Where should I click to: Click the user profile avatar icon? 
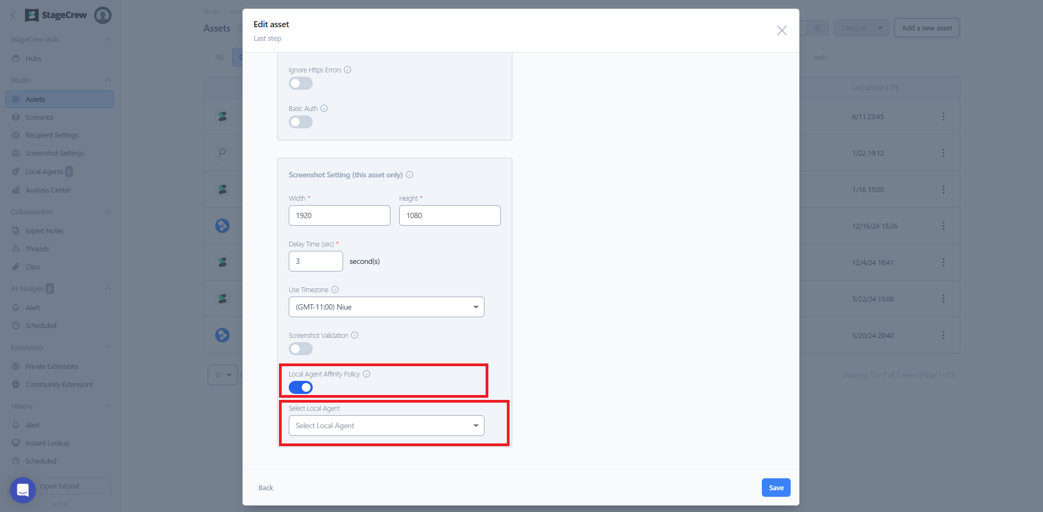(x=102, y=15)
